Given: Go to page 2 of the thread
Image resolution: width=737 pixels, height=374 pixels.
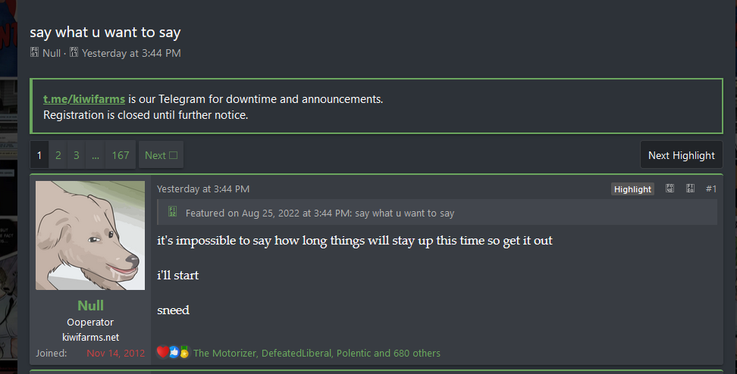Looking at the screenshot, I should click(58, 155).
